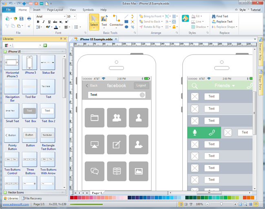Open the Arial font name dropdown

[64, 16]
